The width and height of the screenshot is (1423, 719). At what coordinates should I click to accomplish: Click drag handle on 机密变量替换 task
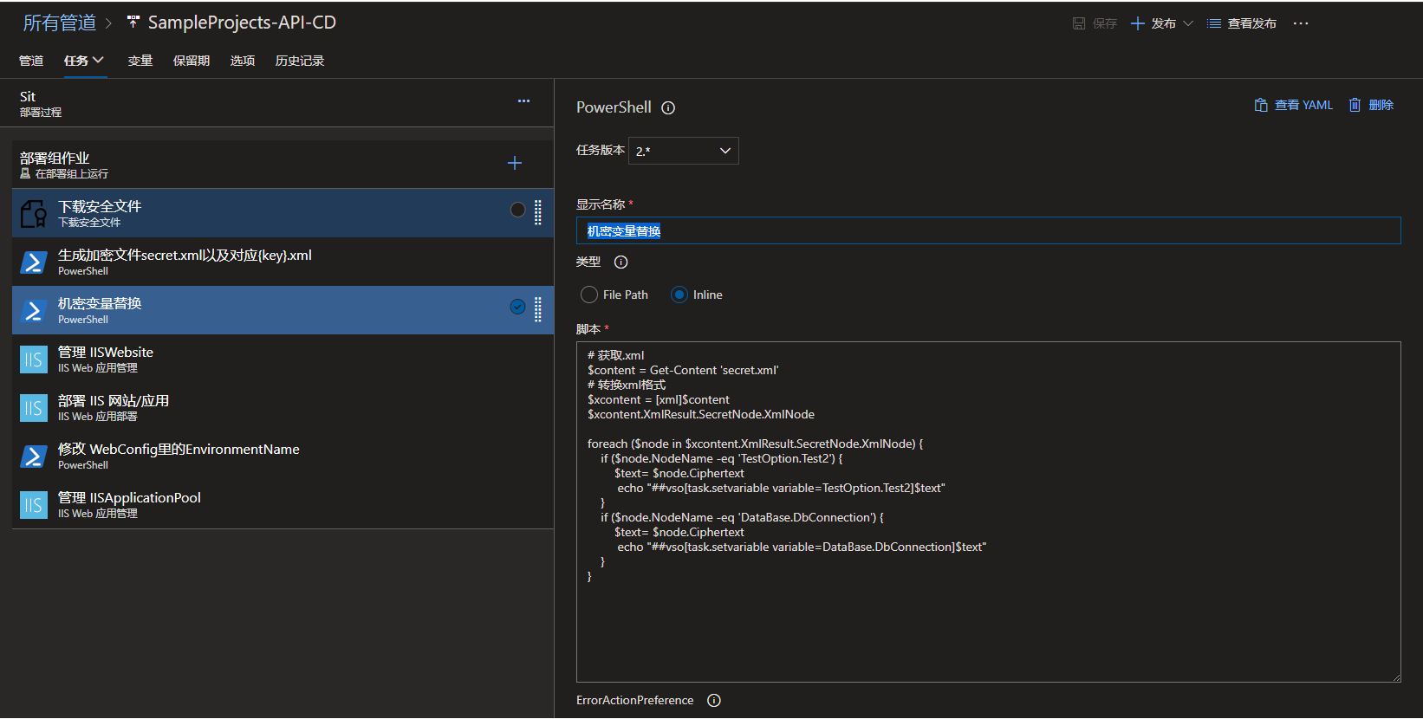tap(538, 309)
